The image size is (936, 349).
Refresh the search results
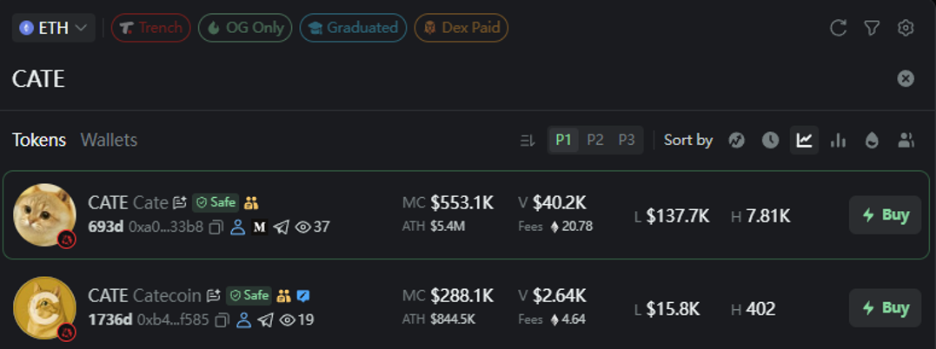tap(838, 28)
